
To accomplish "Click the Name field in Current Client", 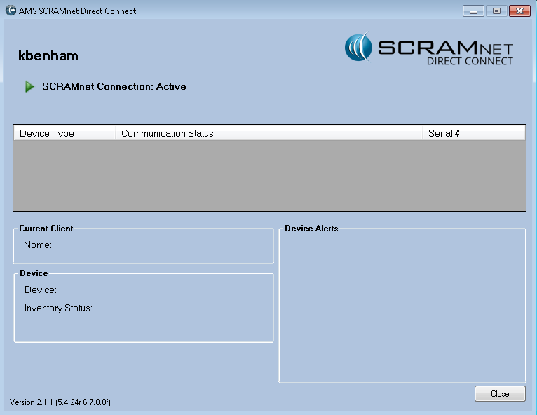I will click(39, 245).
